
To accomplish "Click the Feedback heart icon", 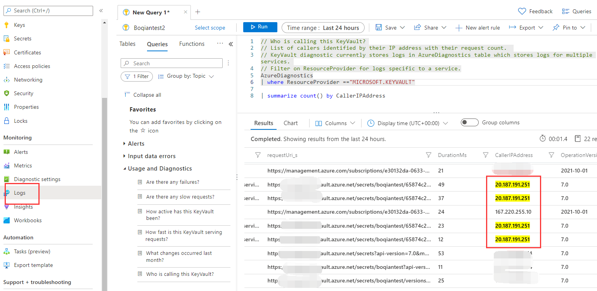I will pyautogui.click(x=522, y=11).
